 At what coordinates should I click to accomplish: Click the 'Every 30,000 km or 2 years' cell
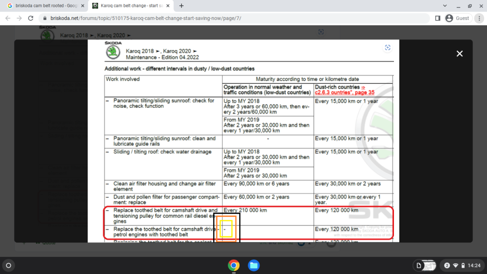348,184
